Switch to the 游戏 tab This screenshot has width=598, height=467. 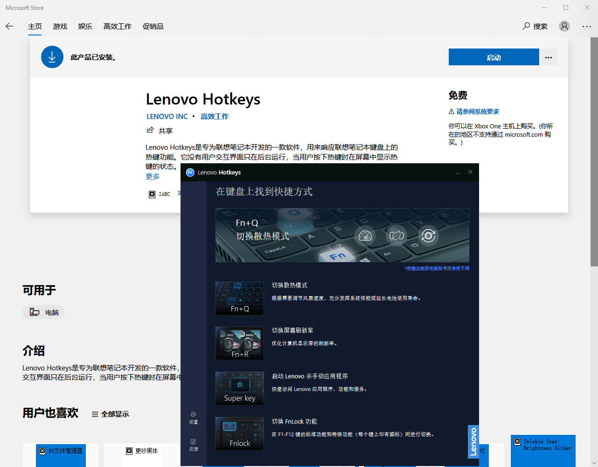pos(60,27)
